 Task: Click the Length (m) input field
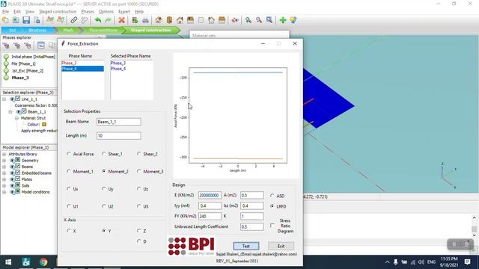click(118, 136)
